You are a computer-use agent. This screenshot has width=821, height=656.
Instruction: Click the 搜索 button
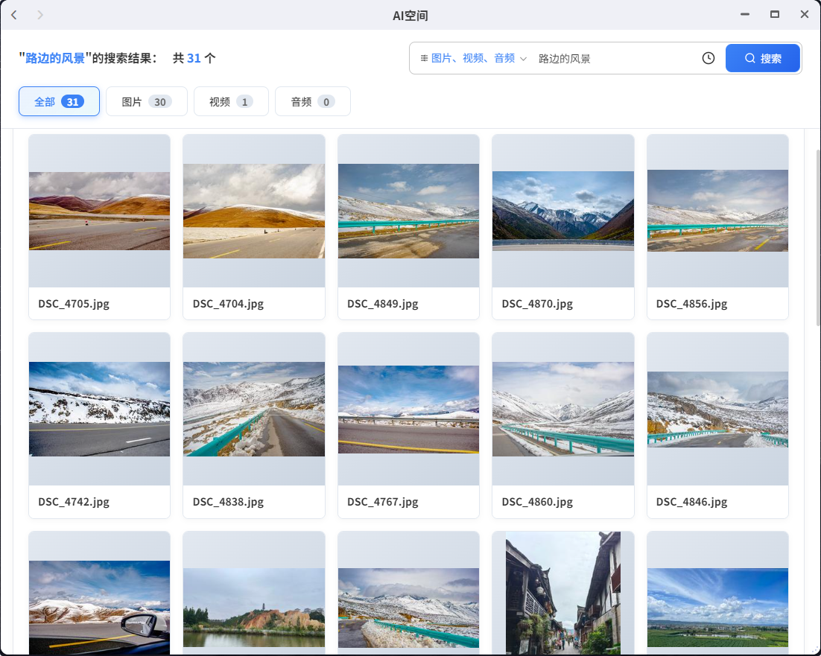(x=762, y=58)
